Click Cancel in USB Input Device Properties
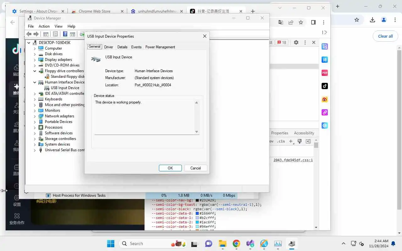The height and width of the screenshot is (251, 402). coord(195,168)
